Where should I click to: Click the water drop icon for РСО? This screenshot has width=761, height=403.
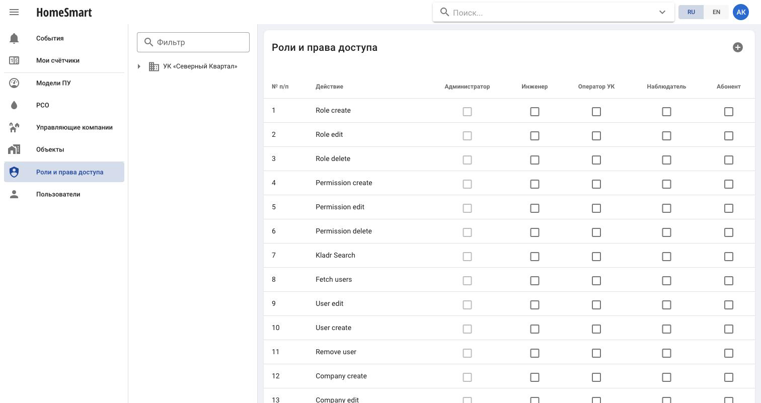[14, 105]
